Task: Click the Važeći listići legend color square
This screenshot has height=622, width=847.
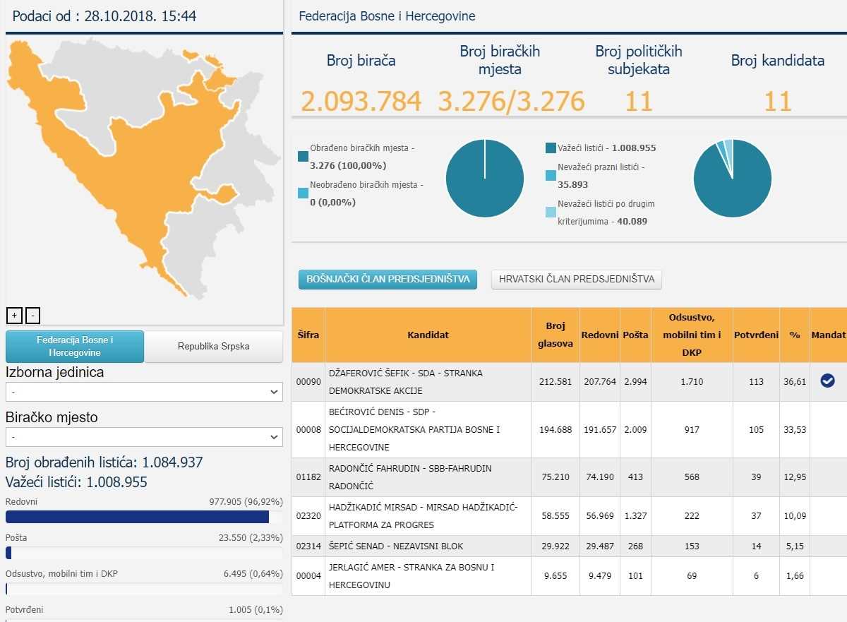Action: pyautogui.click(x=551, y=148)
